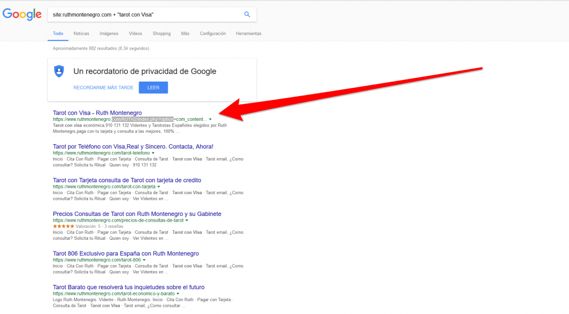Click the precios-de-consultas-de-tarot green URL
The width and height of the screenshot is (569, 314).
[118, 221]
